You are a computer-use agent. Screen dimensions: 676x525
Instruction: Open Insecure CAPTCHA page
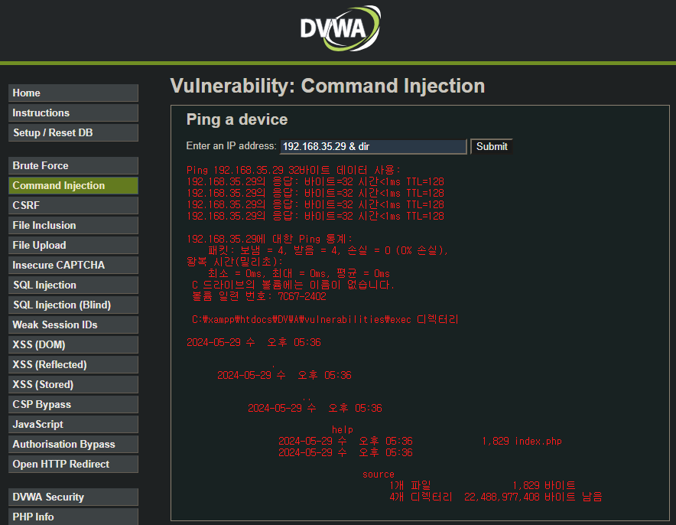[73, 265]
